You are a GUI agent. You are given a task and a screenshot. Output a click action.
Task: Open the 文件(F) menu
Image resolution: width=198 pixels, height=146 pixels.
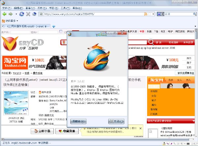pyautogui.click(x=7, y=8)
